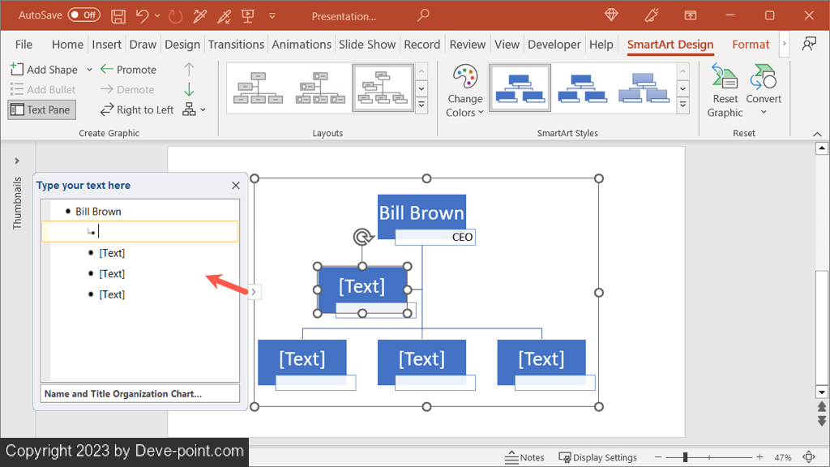Switch to the Format tab
The height and width of the screenshot is (467, 830).
(751, 45)
